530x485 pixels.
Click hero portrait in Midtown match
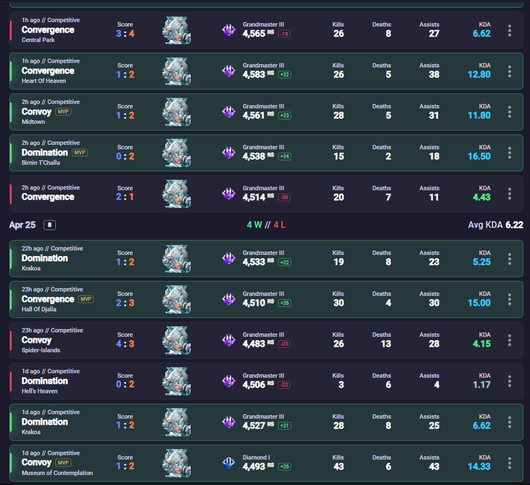(176, 112)
